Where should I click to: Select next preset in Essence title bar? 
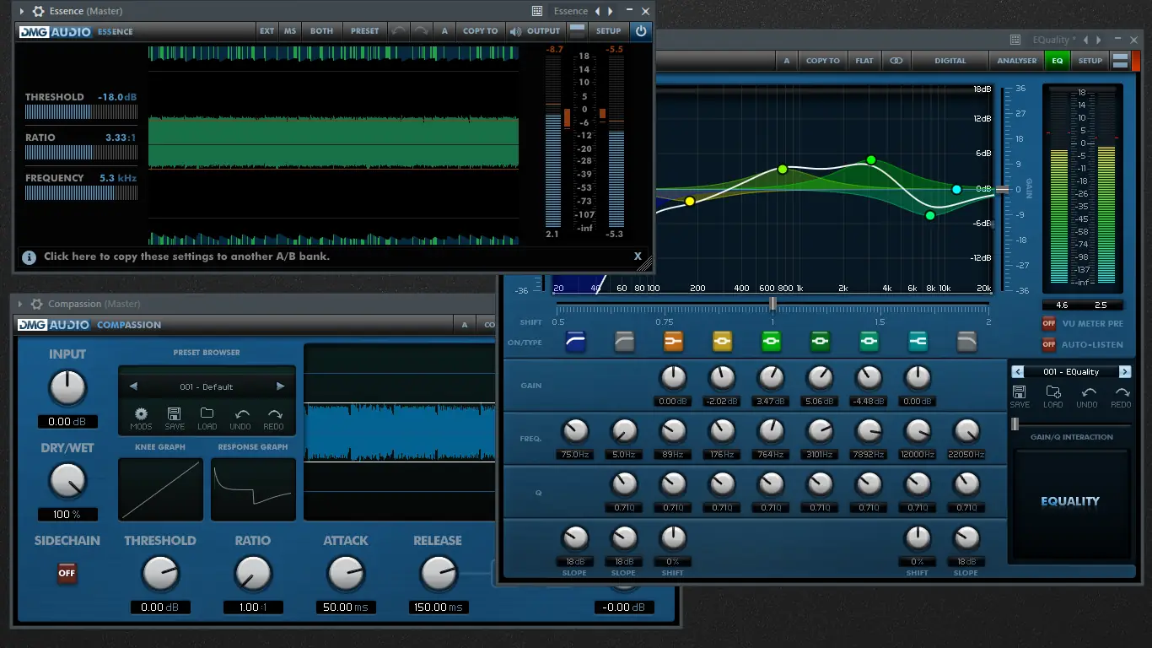(x=610, y=12)
